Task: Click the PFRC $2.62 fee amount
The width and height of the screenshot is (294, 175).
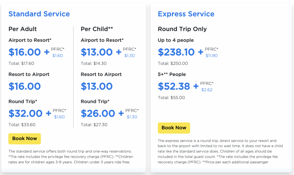Action: point(207,90)
